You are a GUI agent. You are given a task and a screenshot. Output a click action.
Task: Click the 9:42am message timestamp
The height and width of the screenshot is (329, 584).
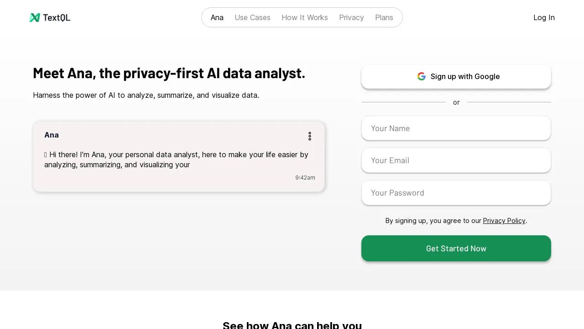coord(305,178)
